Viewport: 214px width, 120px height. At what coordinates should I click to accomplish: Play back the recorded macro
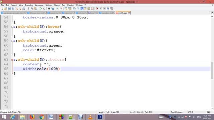(104, 8)
